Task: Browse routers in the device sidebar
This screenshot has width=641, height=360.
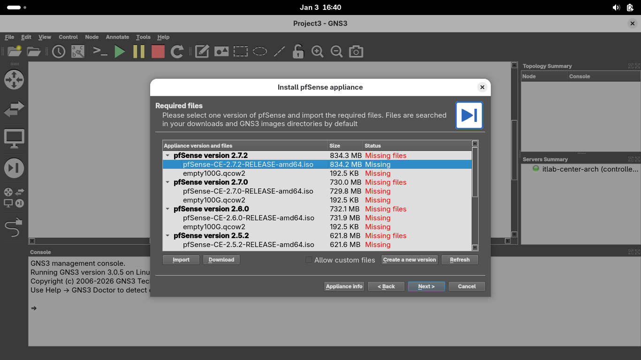Action: tap(14, 80)
